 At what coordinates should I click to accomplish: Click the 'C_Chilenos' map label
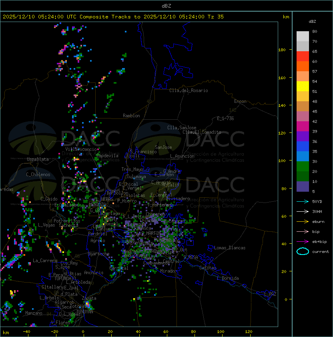[38, 175]
